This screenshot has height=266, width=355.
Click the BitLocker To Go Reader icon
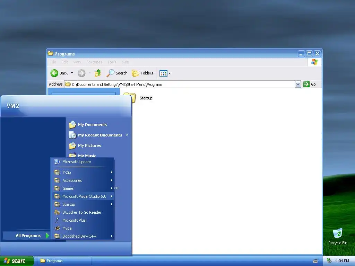tap(57, 212)
